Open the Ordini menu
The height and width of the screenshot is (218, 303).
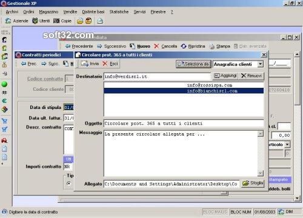coord(28,12)
